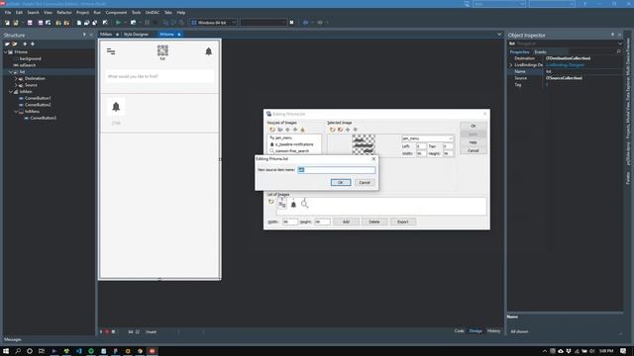This screenshot has height=356, width=634.
Task: Select the baseline notifications source image
Action: pyautogui.click(x=294, y=144)
